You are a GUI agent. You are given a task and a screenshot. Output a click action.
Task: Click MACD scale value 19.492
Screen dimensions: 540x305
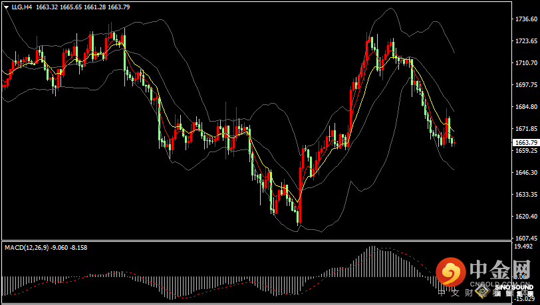click(x=524, y=246)
